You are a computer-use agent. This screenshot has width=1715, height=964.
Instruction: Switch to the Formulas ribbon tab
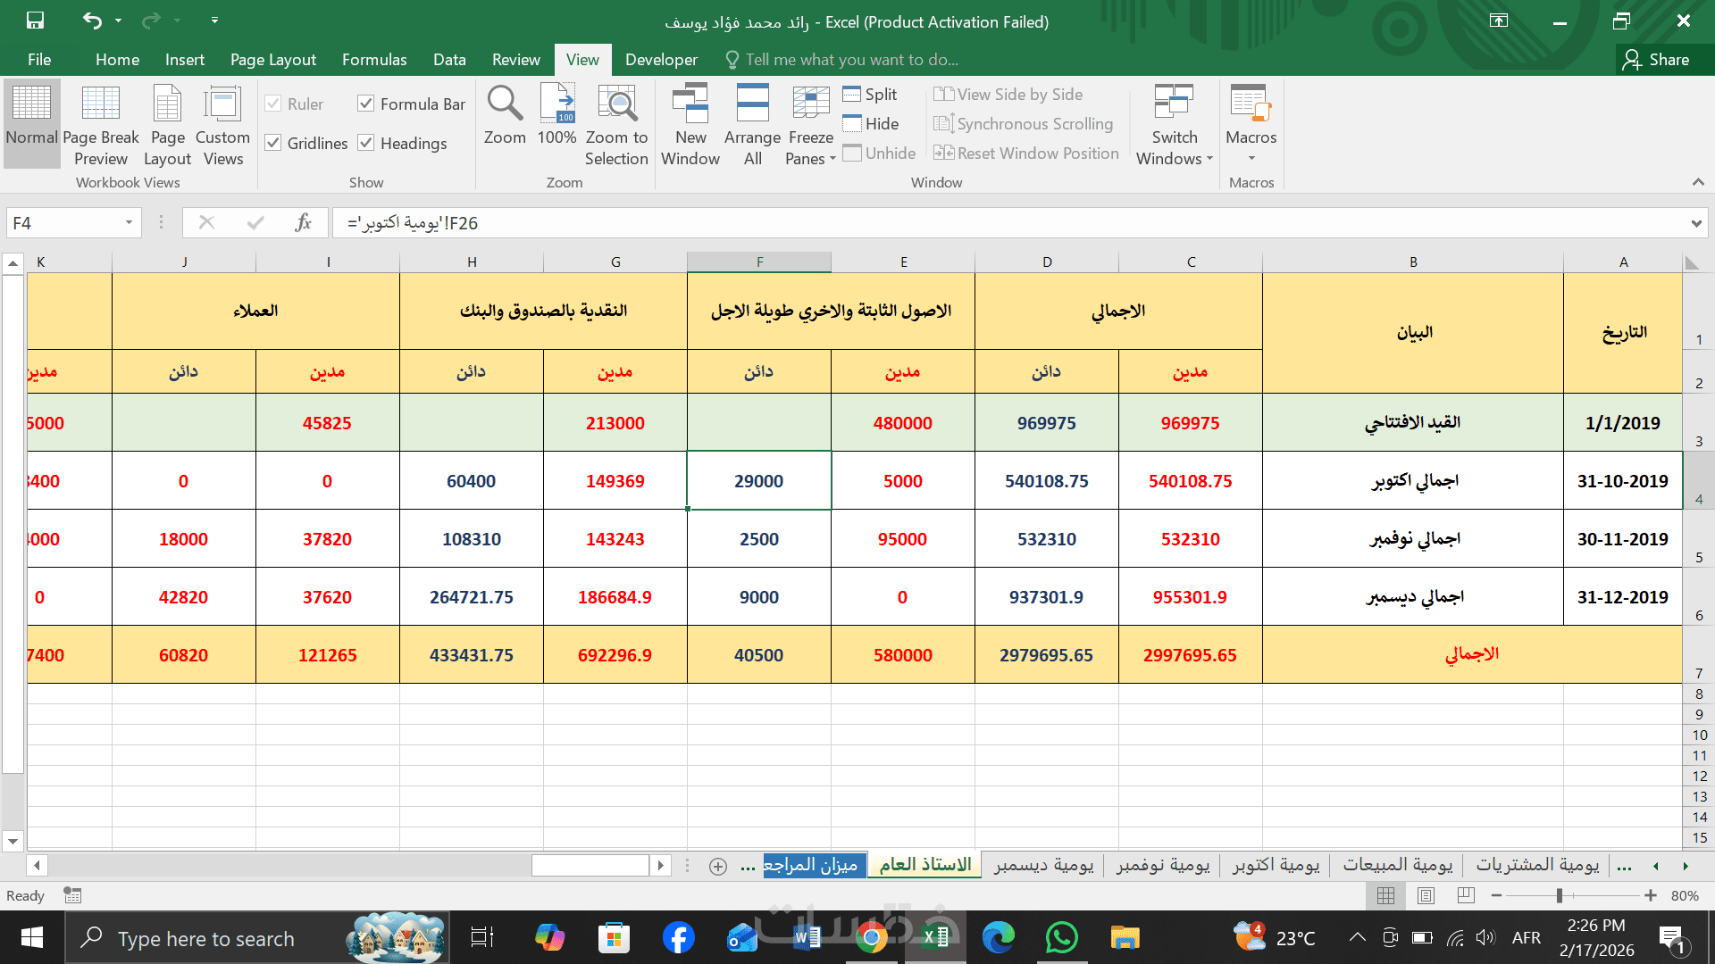click(373, 59)
